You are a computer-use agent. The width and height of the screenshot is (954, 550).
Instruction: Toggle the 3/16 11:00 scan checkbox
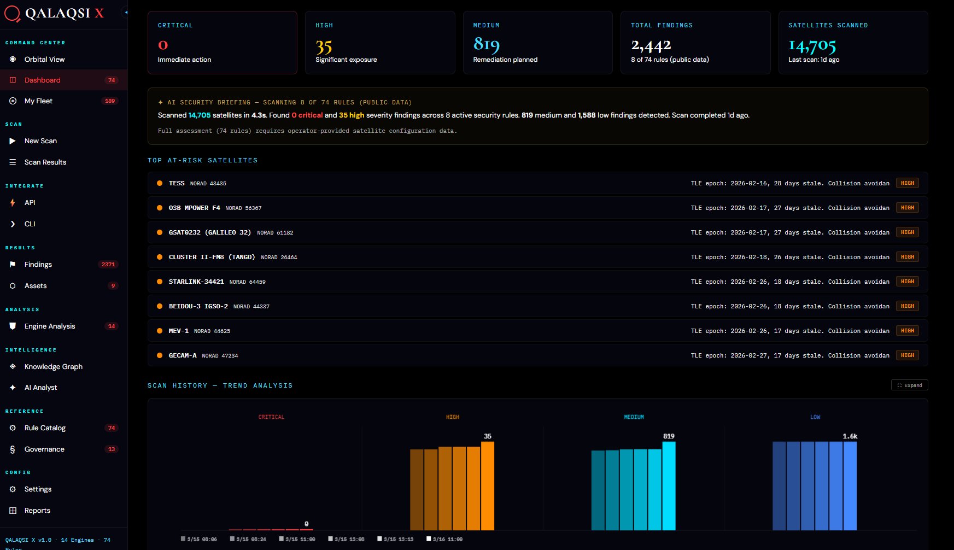point(429,539)
